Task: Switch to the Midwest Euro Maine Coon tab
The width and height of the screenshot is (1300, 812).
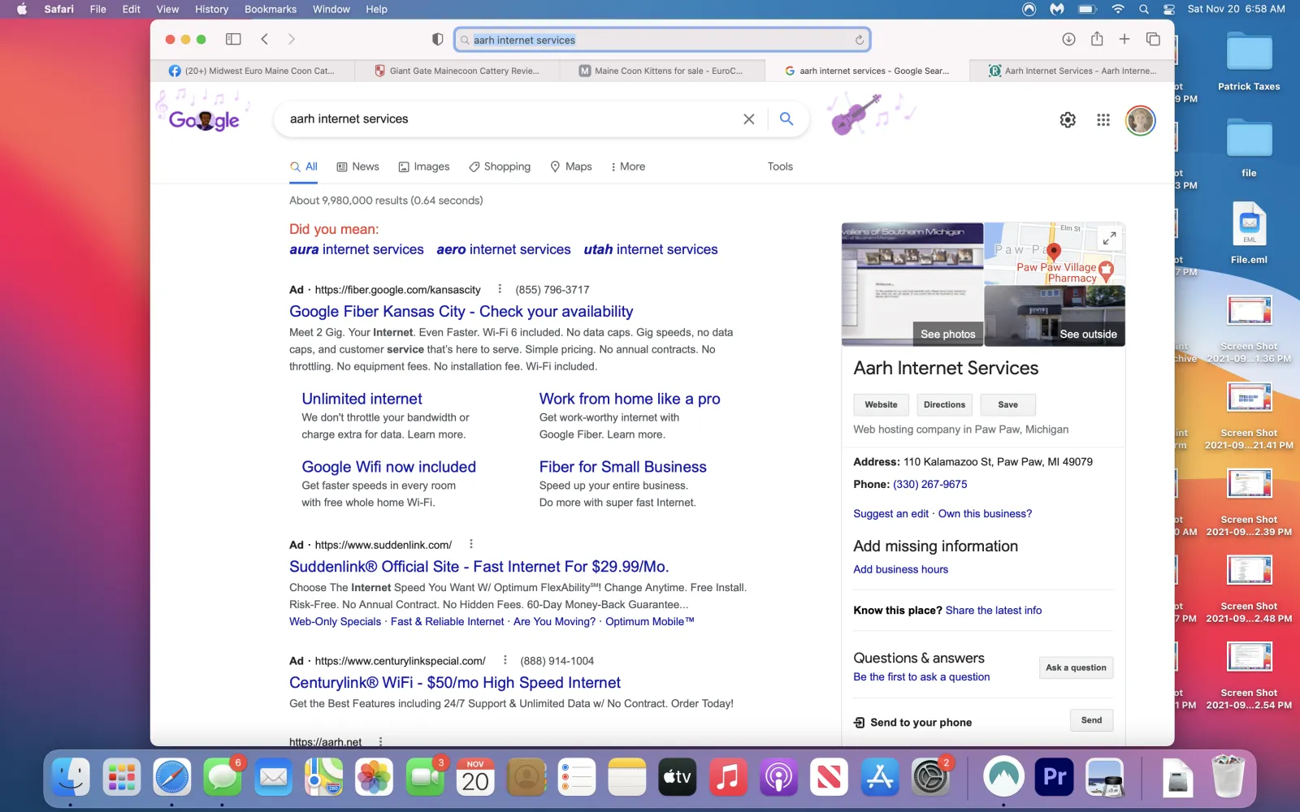Action: [253, 71]
